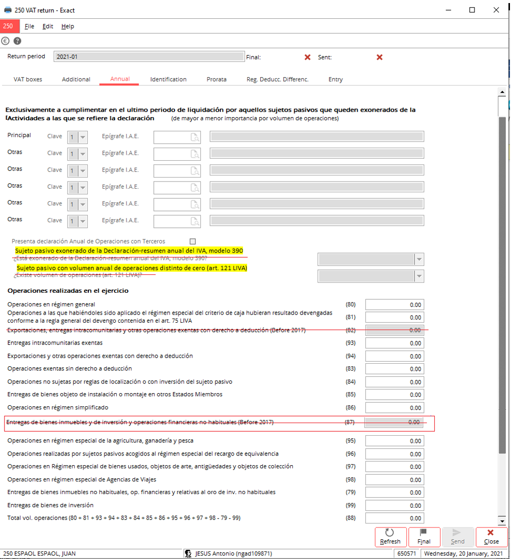Click box (98) Agencias de Viajes field
The image size is (512, 559).
394,479
